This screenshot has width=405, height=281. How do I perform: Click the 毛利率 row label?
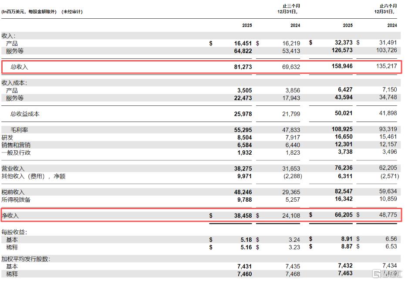(19, 130)
